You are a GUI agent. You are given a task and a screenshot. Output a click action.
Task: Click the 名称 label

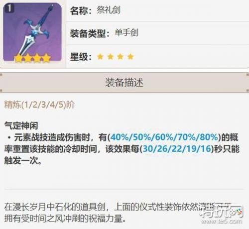coord(81,11)
